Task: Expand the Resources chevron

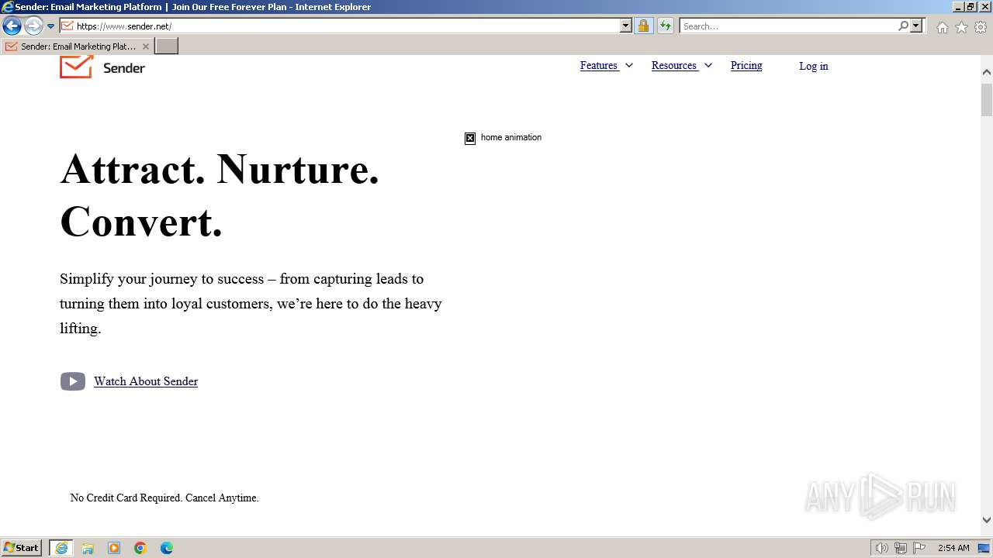Action: 708,65
